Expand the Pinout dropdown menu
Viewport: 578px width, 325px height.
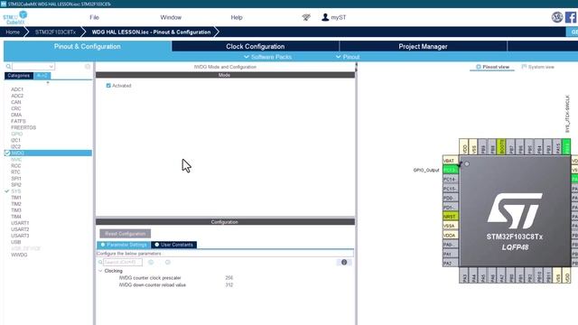pyautogui.click(x=348, y=57)
